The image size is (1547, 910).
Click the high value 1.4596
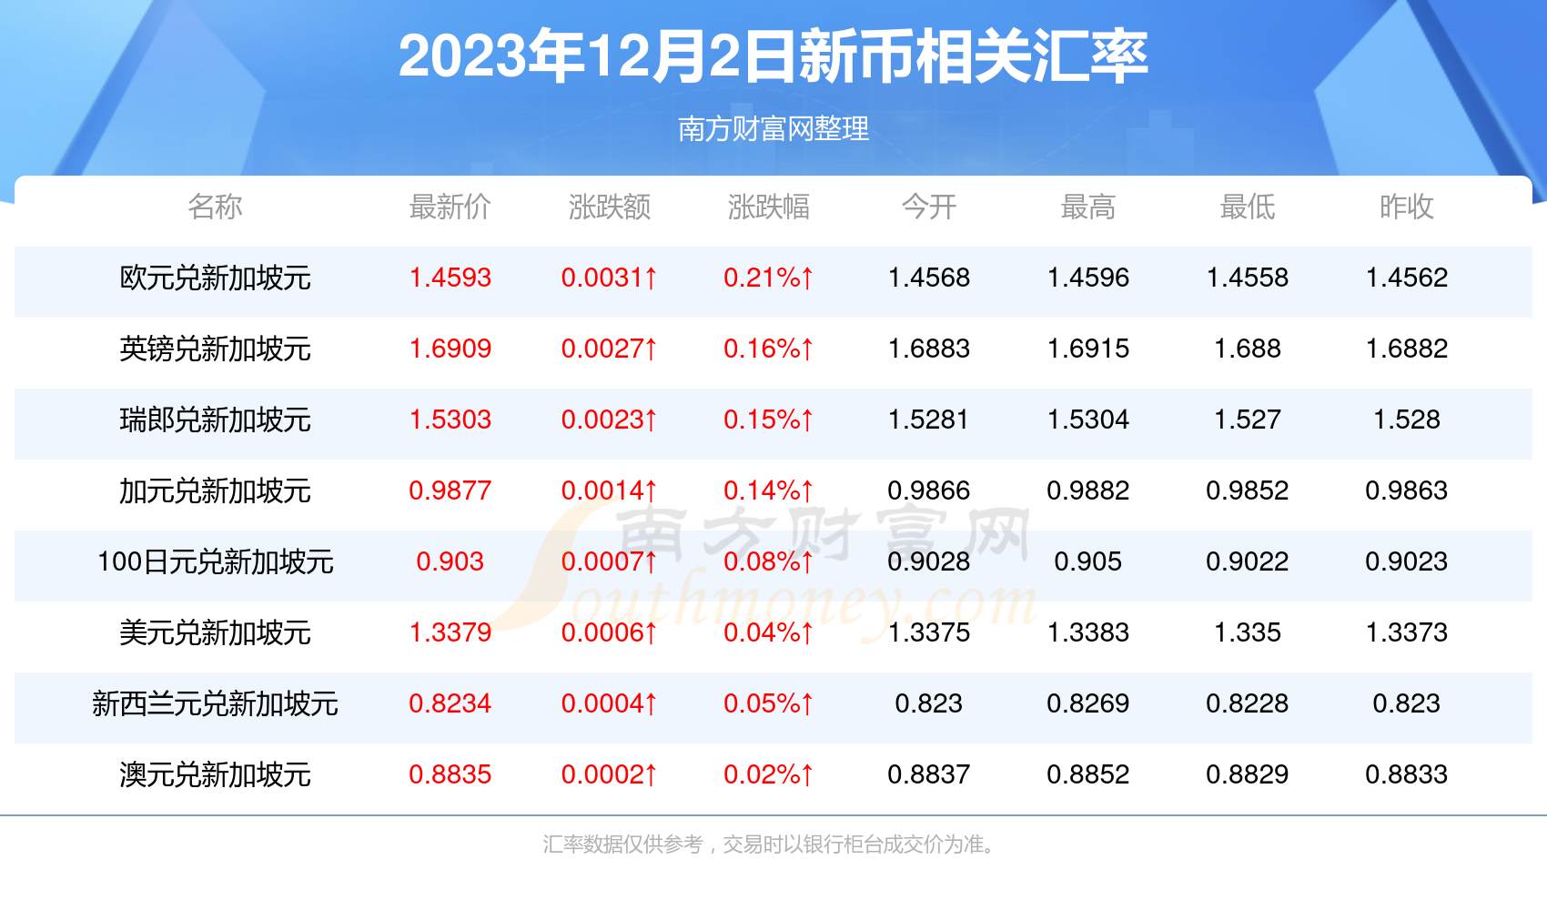tap(1088, 278)
